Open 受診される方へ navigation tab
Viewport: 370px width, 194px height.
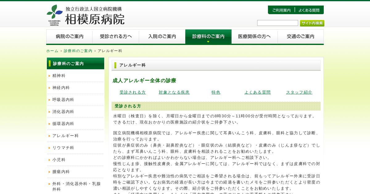point(116,37)
